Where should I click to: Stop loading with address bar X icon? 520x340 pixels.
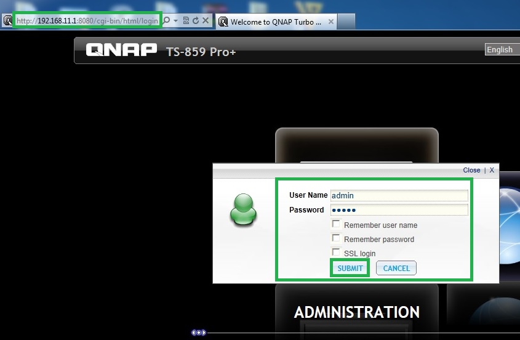[206, 20]
